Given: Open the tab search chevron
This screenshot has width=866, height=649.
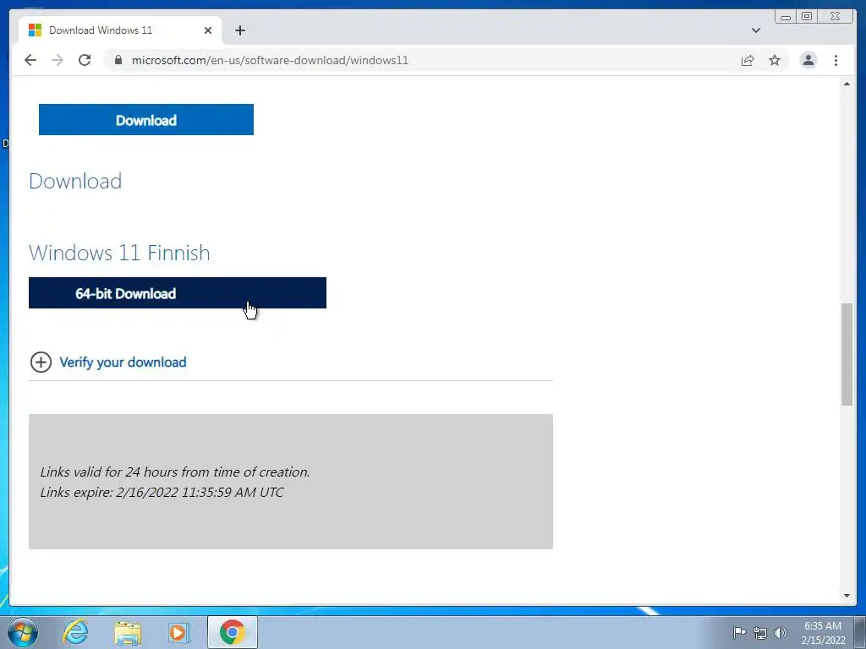Looking at the screenshot, I should [x=756, y=30].
